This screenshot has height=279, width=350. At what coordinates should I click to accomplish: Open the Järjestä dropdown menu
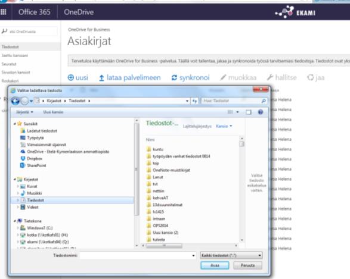24,112
